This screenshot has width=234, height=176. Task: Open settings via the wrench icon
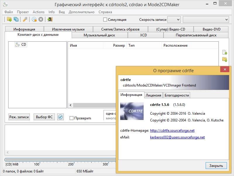click(25, 19)
